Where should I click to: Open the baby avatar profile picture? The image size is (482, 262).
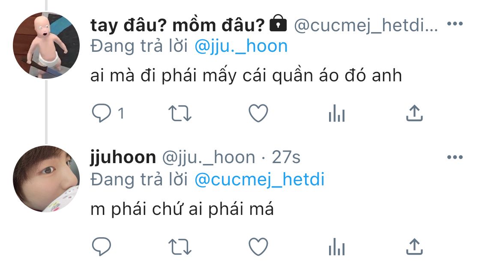tap(46, 45)
